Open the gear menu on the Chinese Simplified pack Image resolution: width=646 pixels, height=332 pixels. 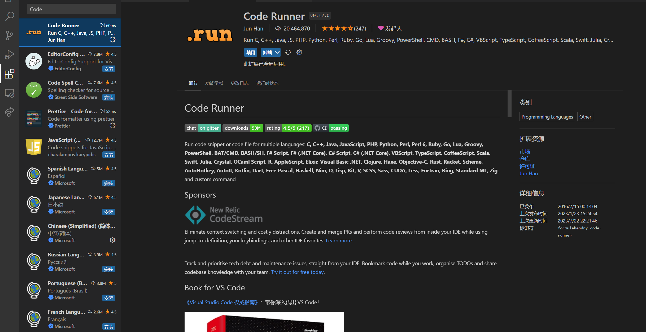click(x=112, y=240)
